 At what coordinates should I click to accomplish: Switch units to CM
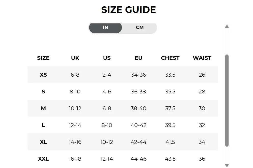point(139,27)
